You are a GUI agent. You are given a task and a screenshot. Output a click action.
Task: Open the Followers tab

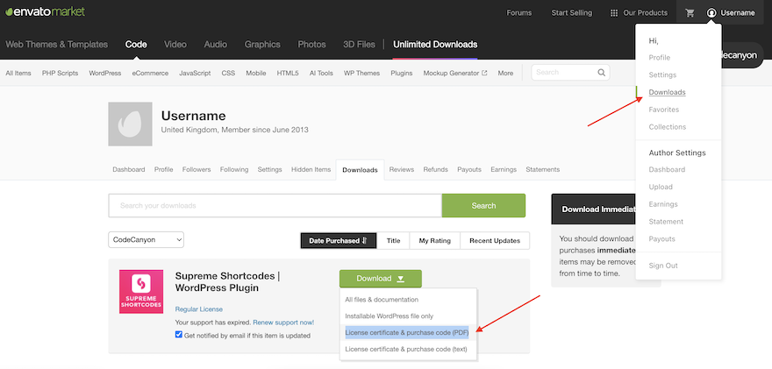coord(197,169)
